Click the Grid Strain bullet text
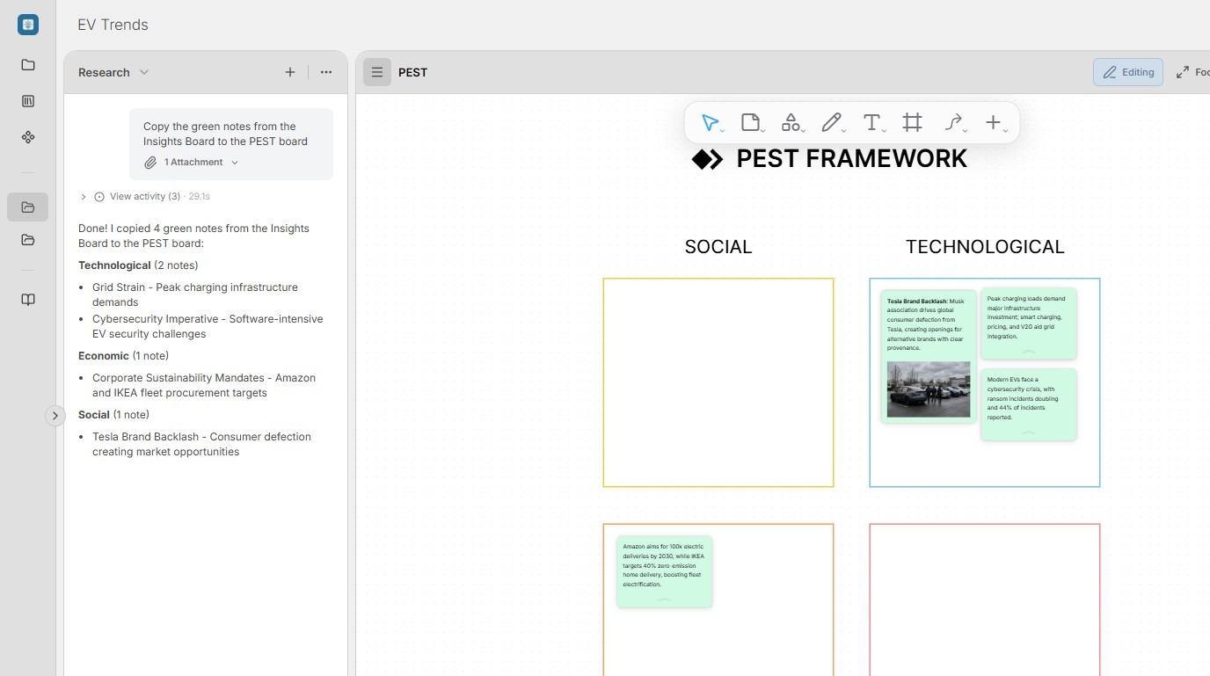1210x676 pixels. tap(195, 294)
